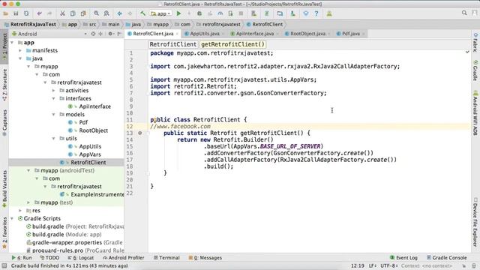Toggle breakpoint marker on line 13
The width and height of the screenshot is (480, 270).
[x=140, y=133]
